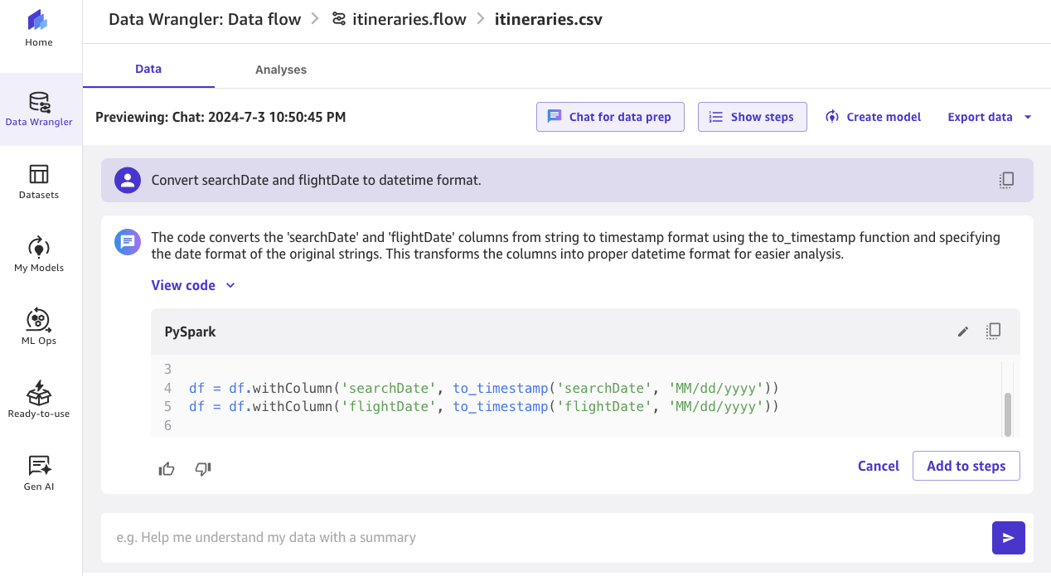This screenshot has width=1051, height=576.
Task: Copy the user prompt message
Action: (1006, 180)
